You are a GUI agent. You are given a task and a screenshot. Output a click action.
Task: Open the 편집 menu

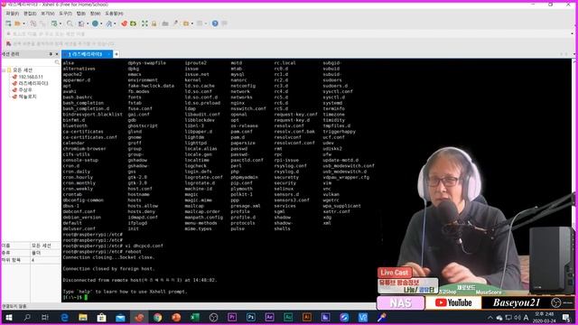tap(30, 14)
